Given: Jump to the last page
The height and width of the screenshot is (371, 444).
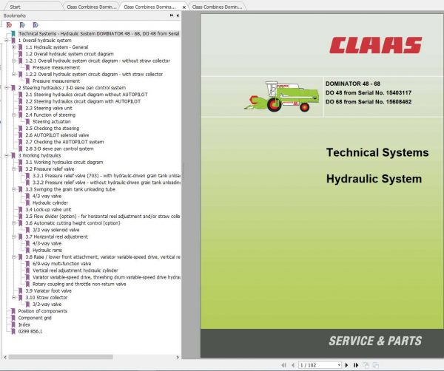Looking at the screenshot, I should coord(356,365).
